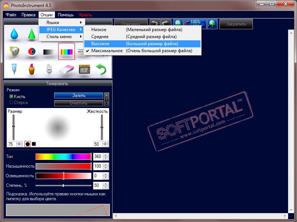
Task: Choose Высокое JPEG quality
Action: tap(142, 44)
